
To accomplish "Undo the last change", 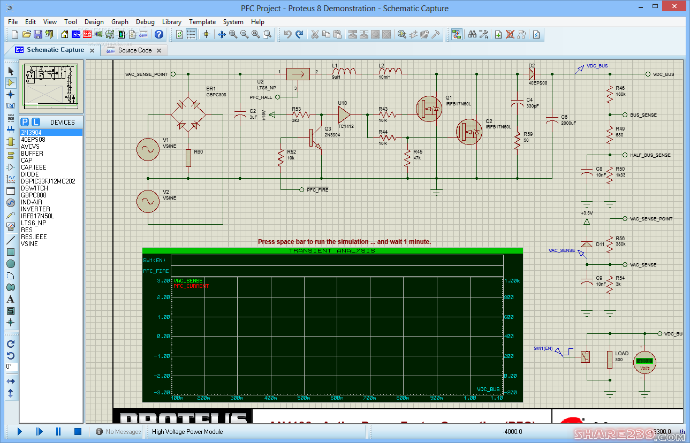I will click(288, 34).
